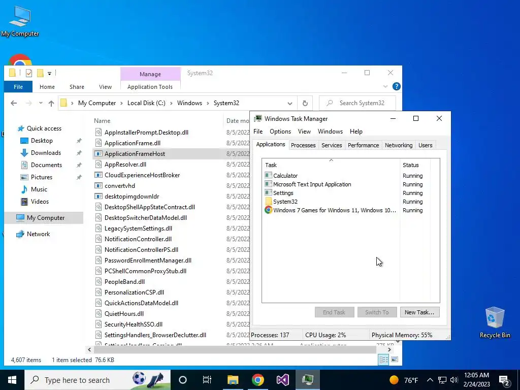Open the My Computer desktop icon
This screenshot has height=390, width=520.
click(20, 21)
